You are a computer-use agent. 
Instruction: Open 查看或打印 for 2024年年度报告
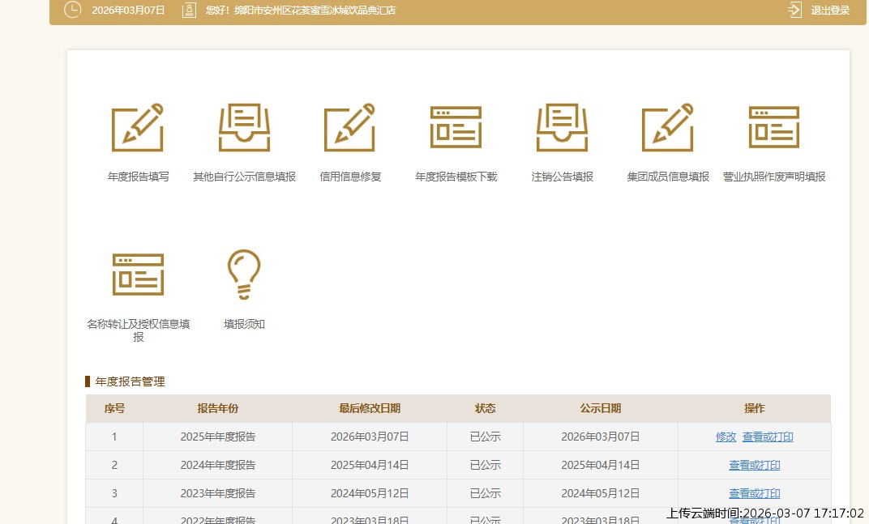(754, 465)
